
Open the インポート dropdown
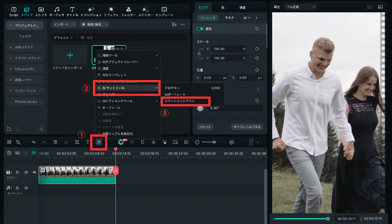coord(64,24)
